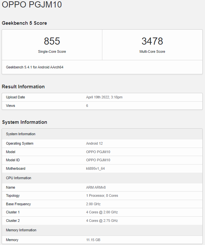This screenshot has height=245, width=205.
Task: Select the Topology 1 Processor, 8 Cores value
Action: click(x=102, y=195)
